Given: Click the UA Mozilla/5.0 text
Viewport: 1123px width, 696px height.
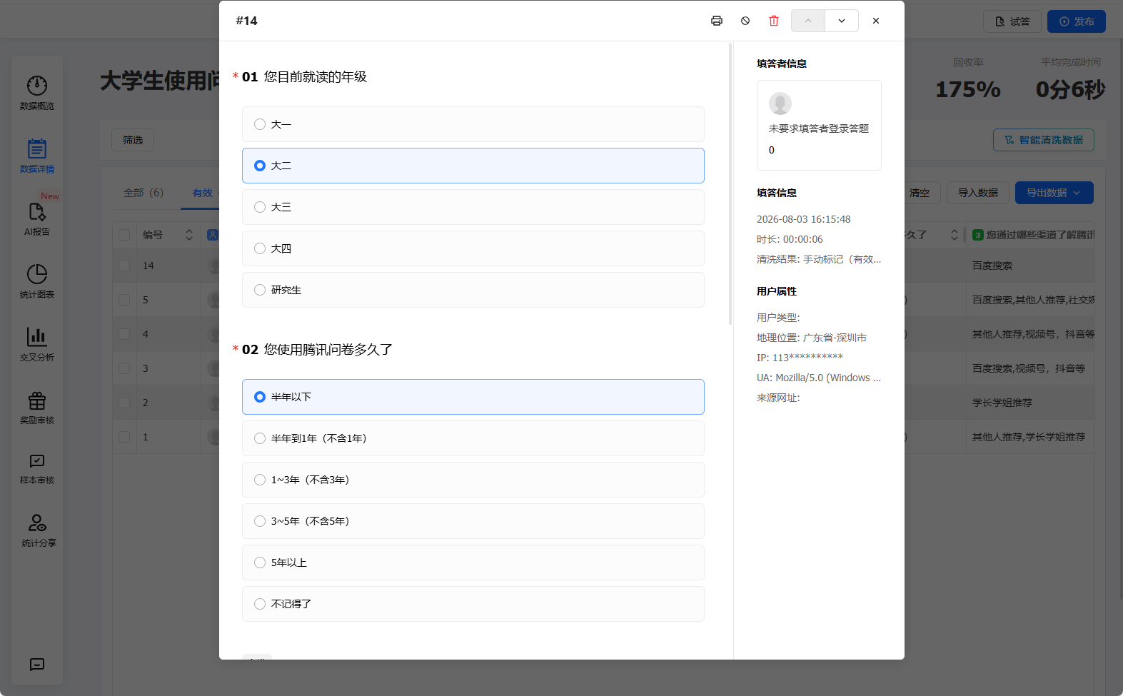Looking at the screenshot, I should pyautogui.click(x=819, y=378).
